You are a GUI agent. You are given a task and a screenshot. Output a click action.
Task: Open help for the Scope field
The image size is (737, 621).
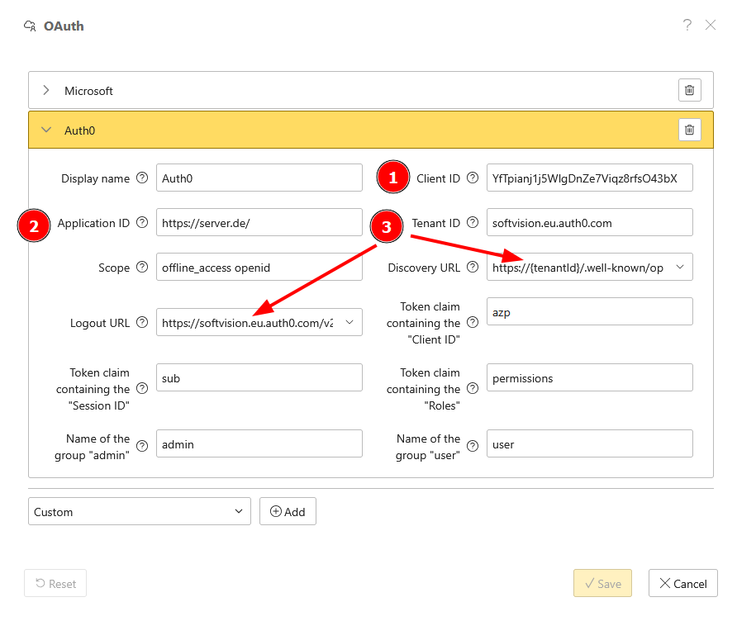click(142, 267)
